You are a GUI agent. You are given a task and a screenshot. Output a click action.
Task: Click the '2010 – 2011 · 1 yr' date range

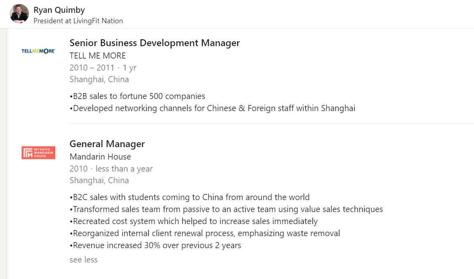pyautogui.click(x=103, y=68)
